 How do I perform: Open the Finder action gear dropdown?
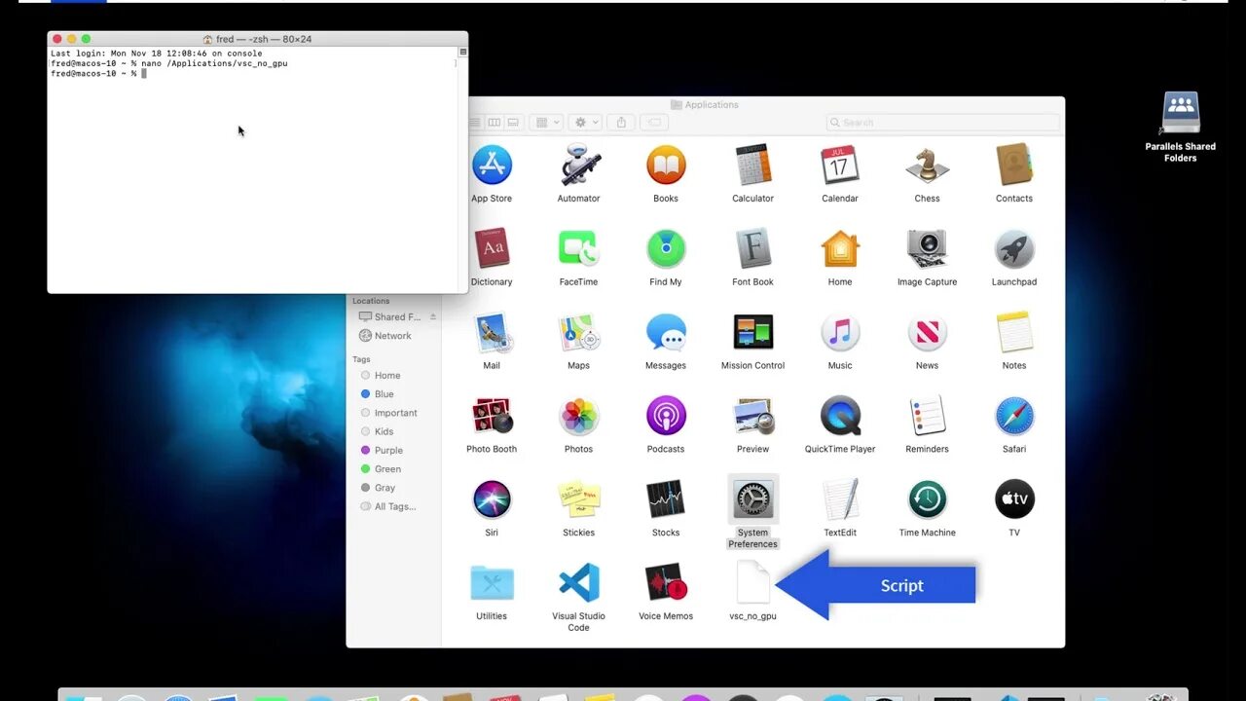pos(585,123)
